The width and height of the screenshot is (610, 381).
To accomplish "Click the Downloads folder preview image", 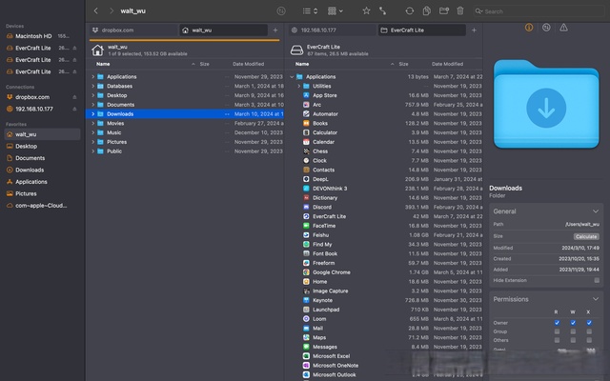I will [x=546, y=104].
